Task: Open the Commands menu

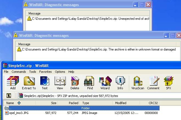Action: coord(19,72)
